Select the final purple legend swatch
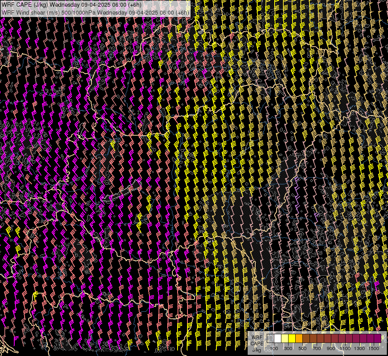The width and height of the screenshot is (388, 356). pos(378,338)
